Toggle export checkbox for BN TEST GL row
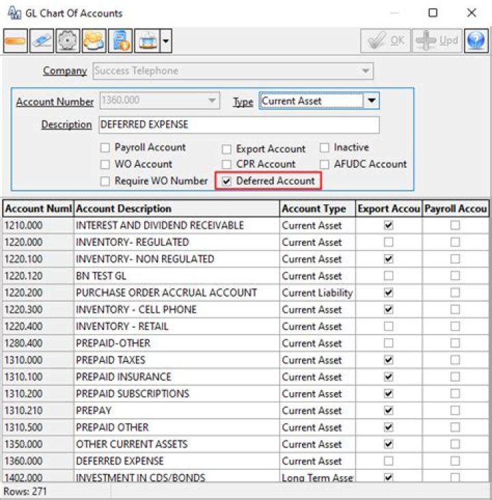 tap(388, 276)
